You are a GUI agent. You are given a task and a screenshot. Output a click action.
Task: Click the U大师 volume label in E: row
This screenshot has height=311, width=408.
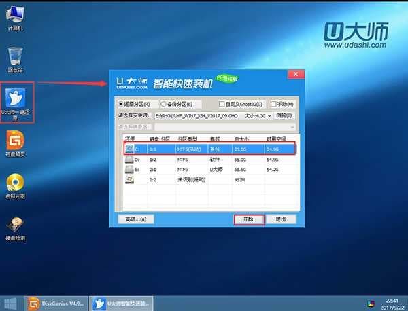(216, 170)
